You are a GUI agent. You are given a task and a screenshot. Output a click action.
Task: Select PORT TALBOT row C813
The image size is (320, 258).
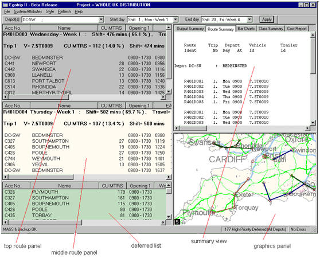84,81
